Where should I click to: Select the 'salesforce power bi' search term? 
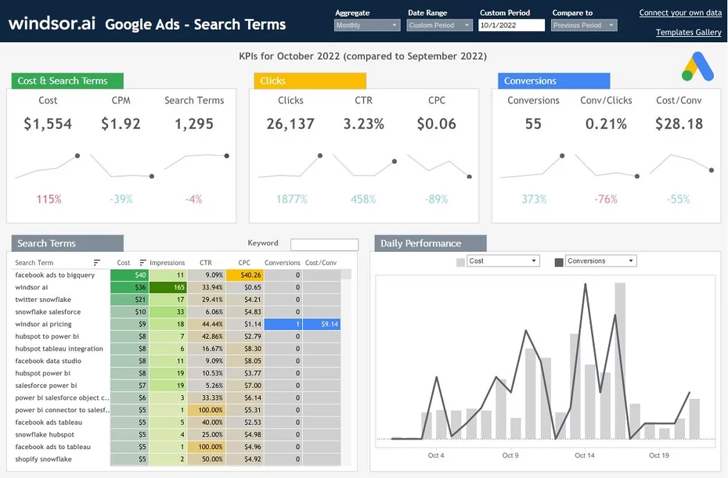point(46,386)
